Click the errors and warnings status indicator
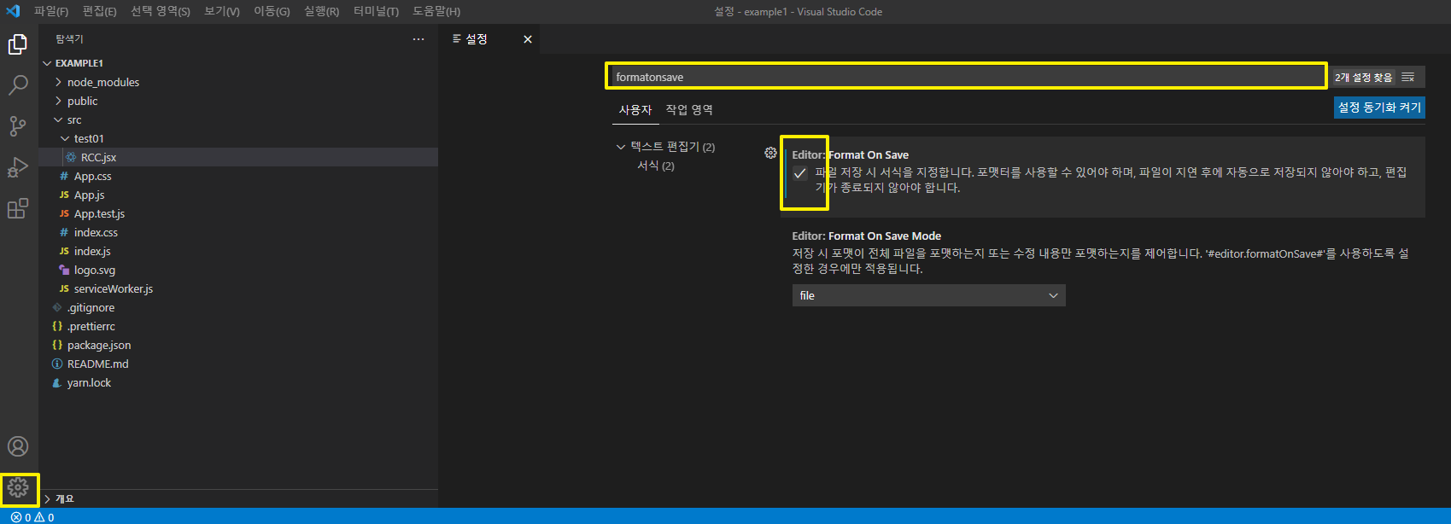 point(32,517)
